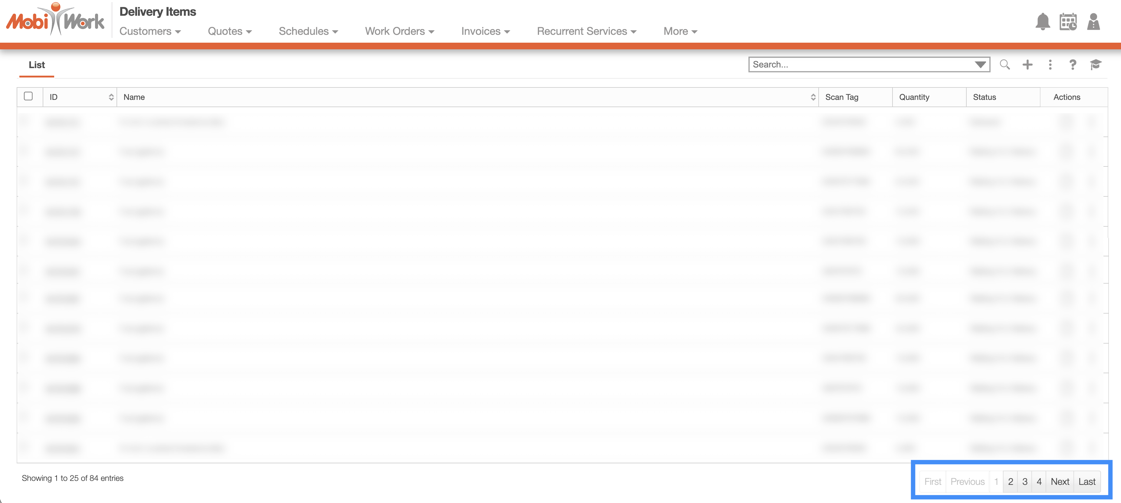
Task: Click the Quantity column header
Action: coord(929,97)
